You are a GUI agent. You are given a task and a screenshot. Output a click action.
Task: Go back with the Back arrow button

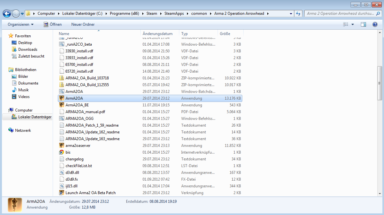point(7,13)
